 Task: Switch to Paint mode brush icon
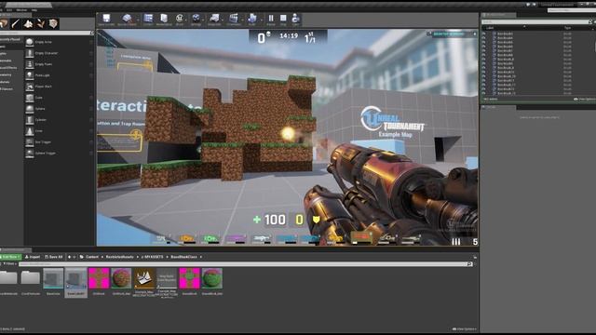16,23
